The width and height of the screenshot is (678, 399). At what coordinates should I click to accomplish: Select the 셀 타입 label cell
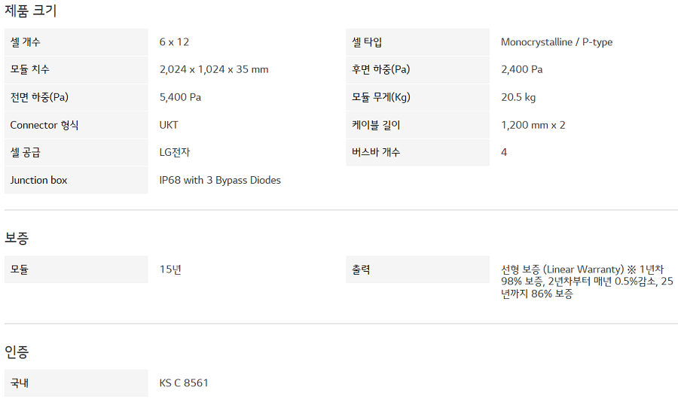(x=417, y=42)
